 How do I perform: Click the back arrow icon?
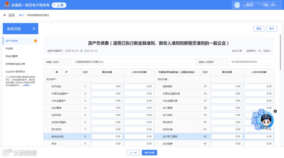pyautogui.click(x=5, y=15)
